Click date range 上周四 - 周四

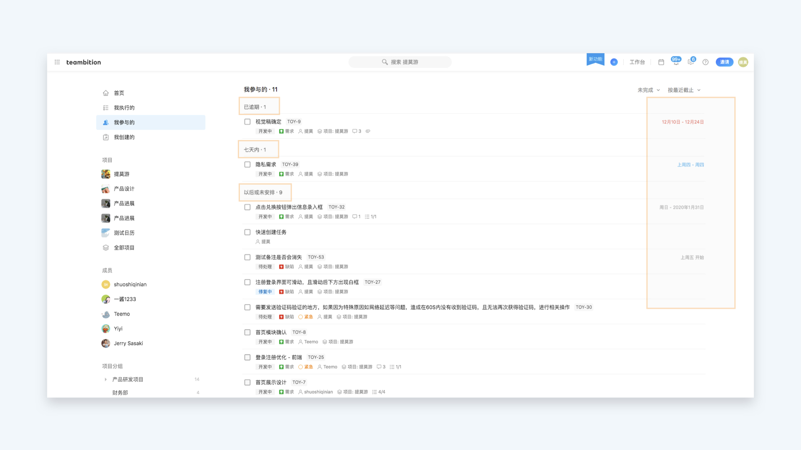tap(690, 165)
